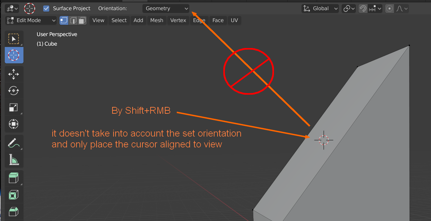Select the Scale tool
431x221 pixels.
click(14, 107)
